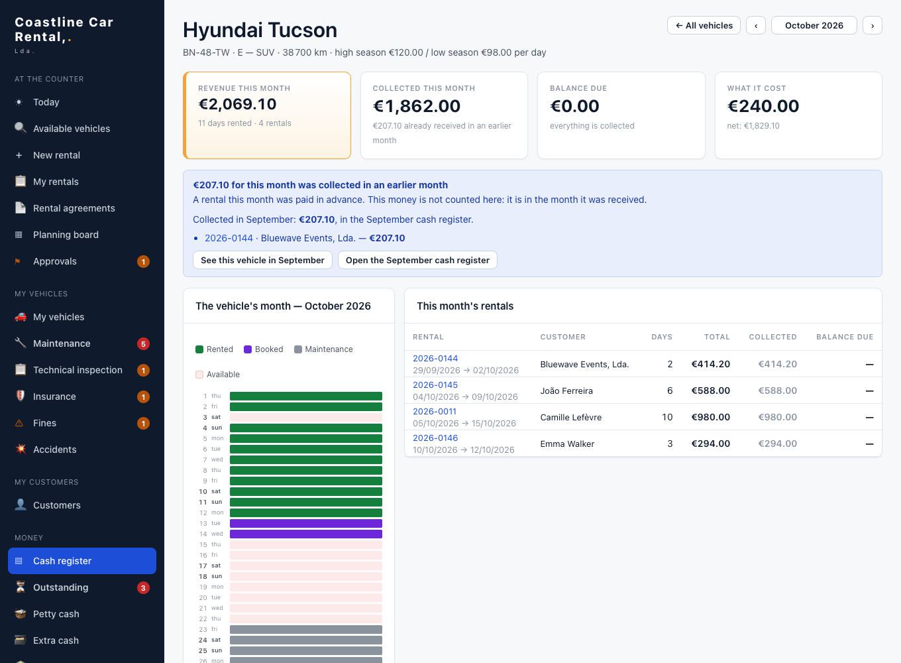Select the maintenance bar for Friday 23
Viewport: 901px width, 663px height.
coord(306,629)
